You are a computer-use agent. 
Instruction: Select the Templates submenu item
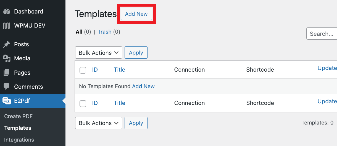pos(18,128)
